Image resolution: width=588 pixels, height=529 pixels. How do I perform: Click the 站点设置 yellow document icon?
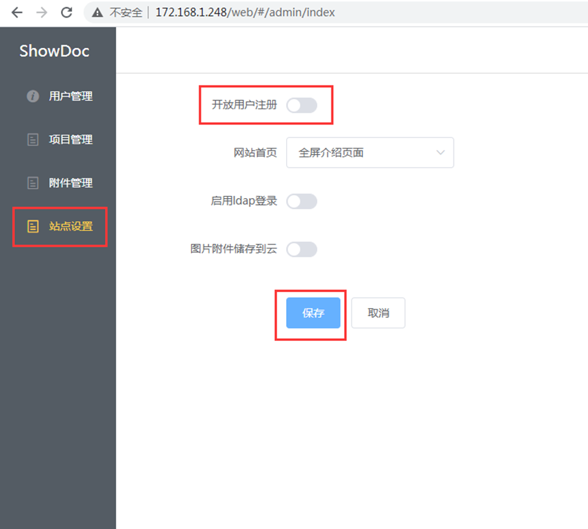(x=33, y=226)
